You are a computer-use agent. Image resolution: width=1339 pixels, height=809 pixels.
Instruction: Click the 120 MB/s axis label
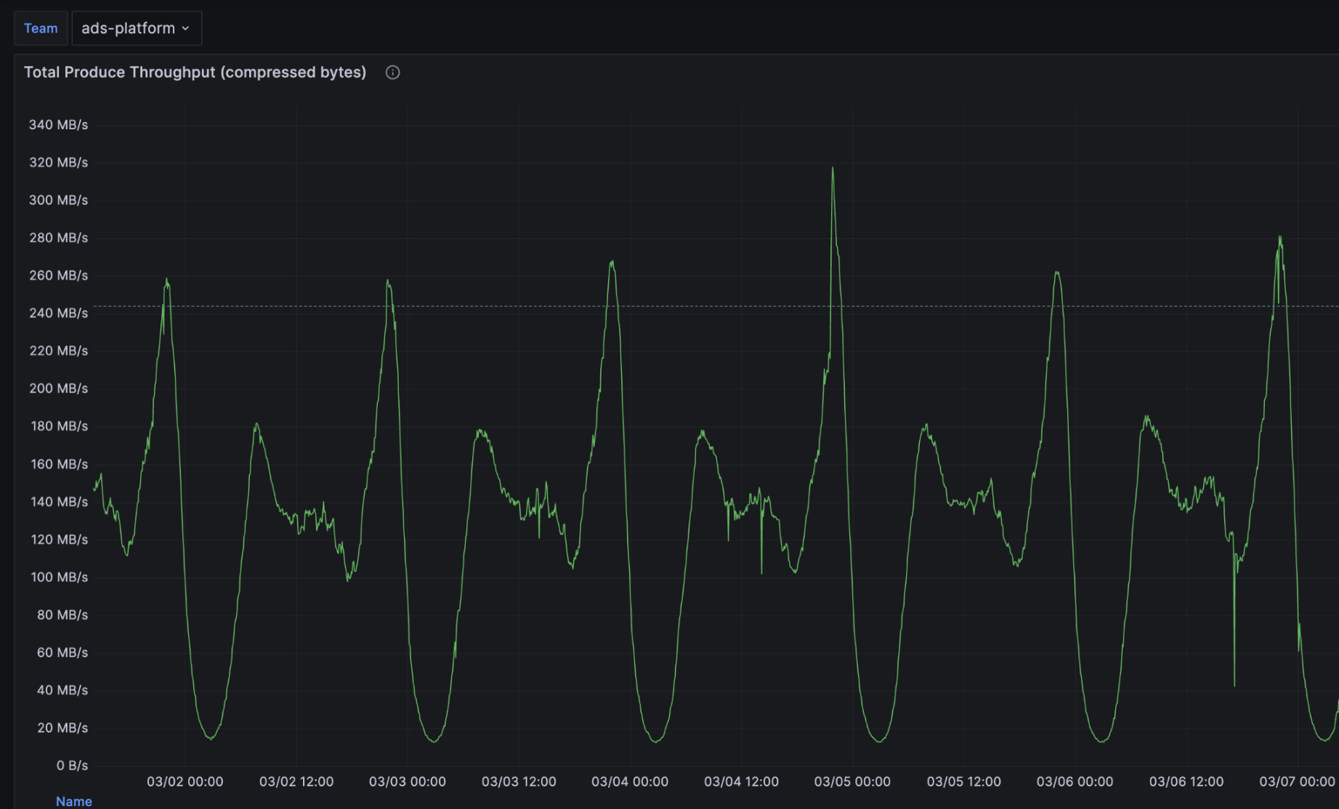(x=59, y=540)
